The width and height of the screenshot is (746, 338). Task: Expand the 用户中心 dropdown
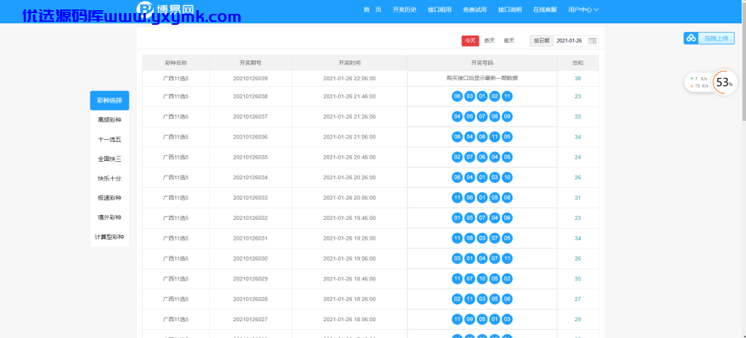tap(584, 9)
